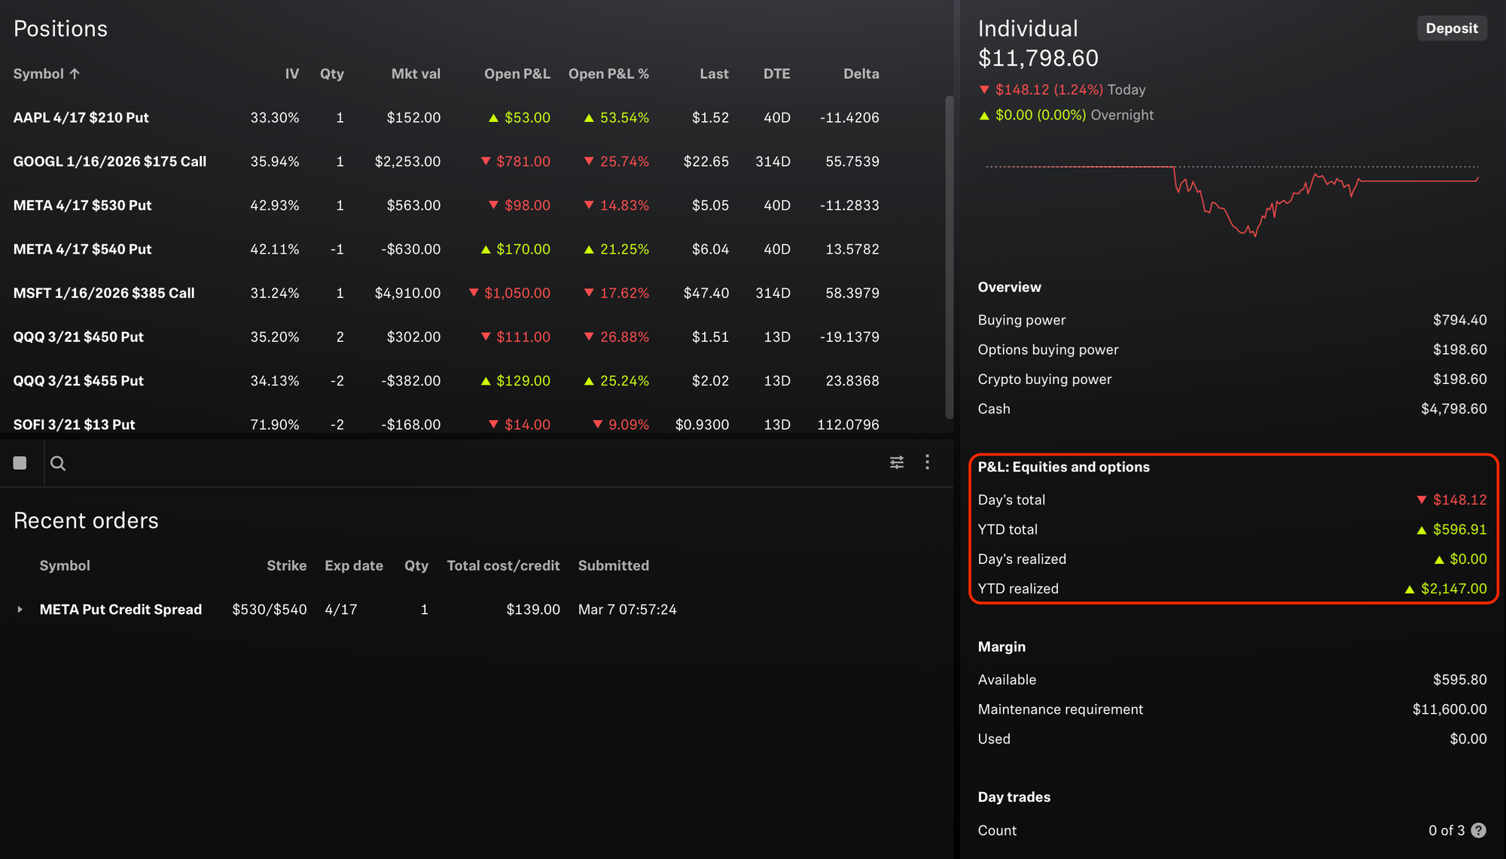Click the Individual account title
The height and width of the screenshot is (859, 1506).
1028,29
